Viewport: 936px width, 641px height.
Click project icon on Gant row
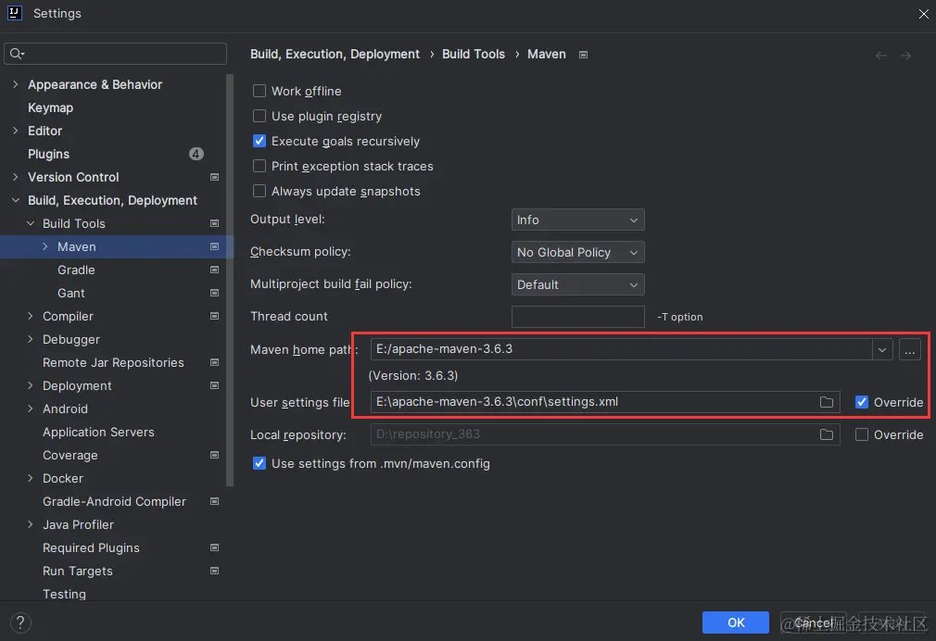pyautogui.click(x=214, y=293)
